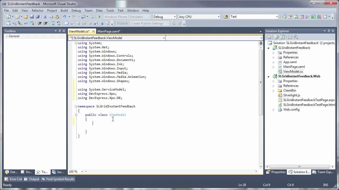This screenshot has width=339, height=190.
Task: Open the Refactor menu
Action: tap(38, 11)
